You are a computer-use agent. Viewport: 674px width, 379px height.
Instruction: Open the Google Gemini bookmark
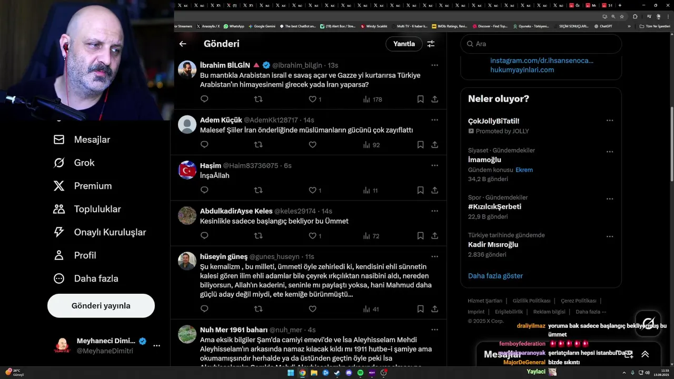pos(262,26)
